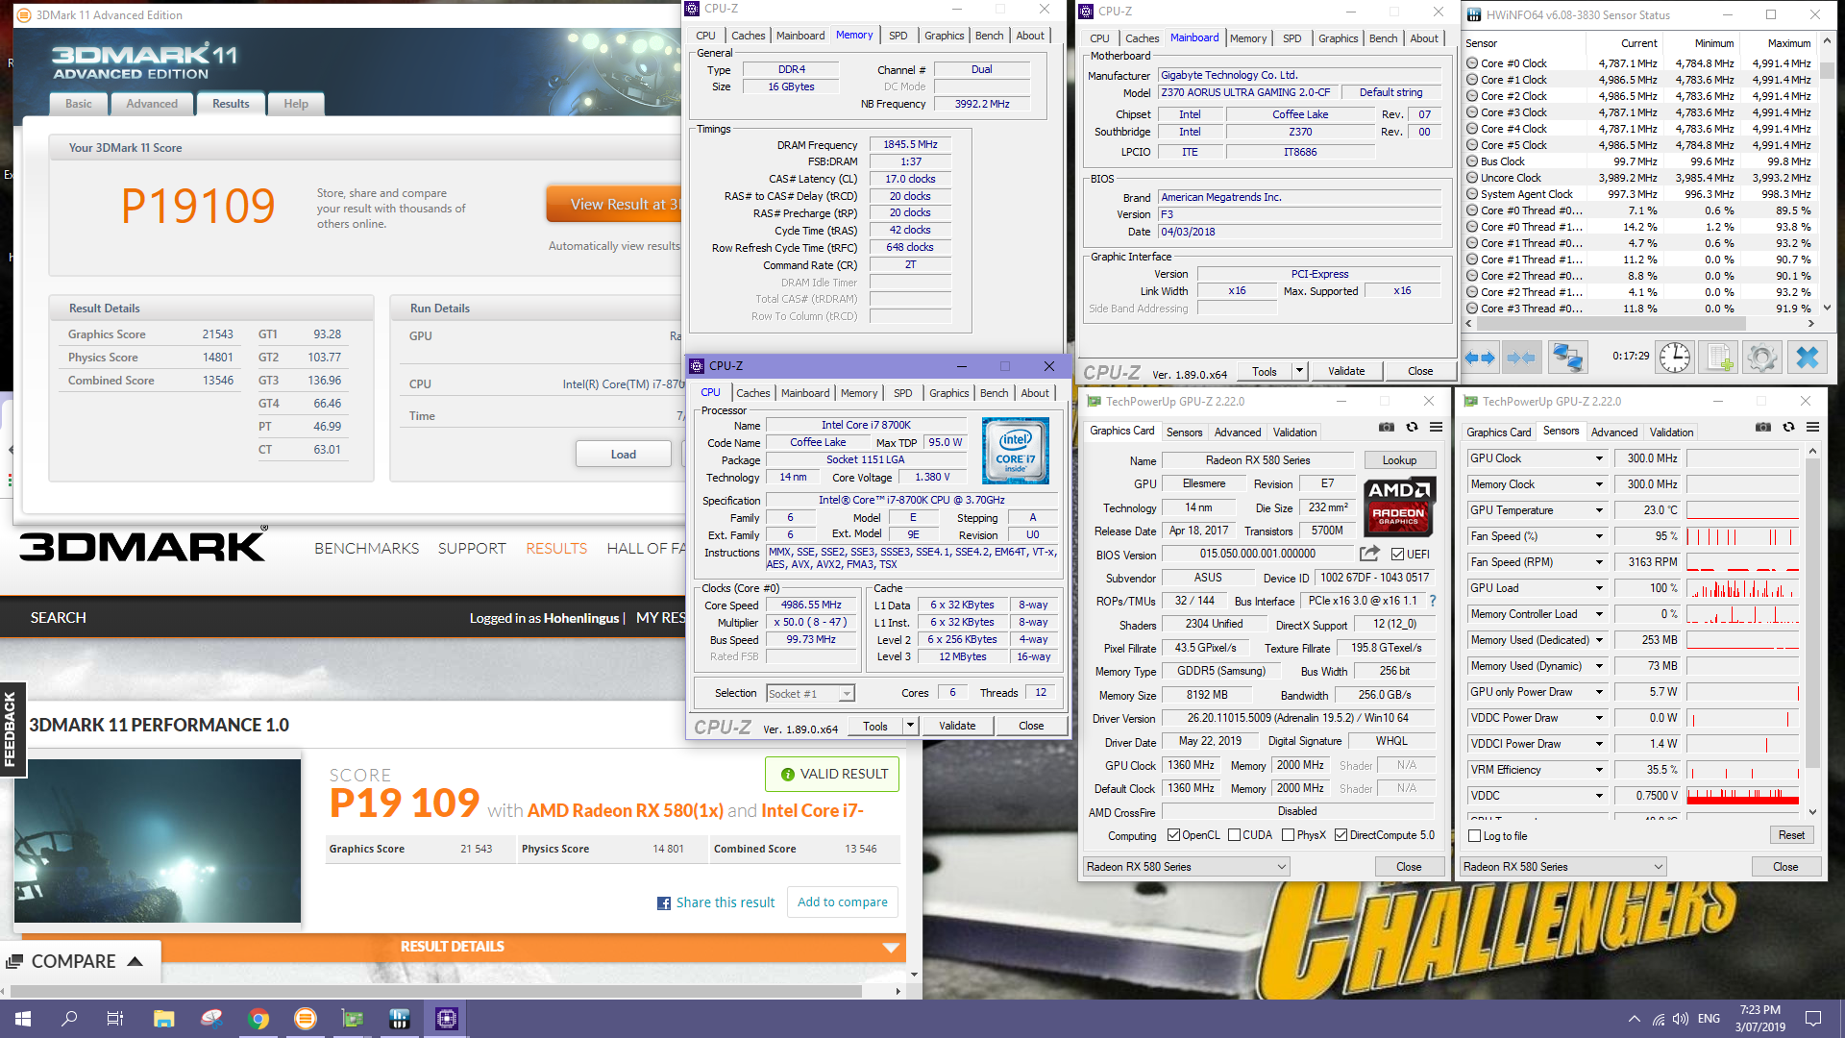Toggle CUDA checkbox in GPU-Z
1845x1038 pixels.
pyautogui.click(x=1234, y=835)
